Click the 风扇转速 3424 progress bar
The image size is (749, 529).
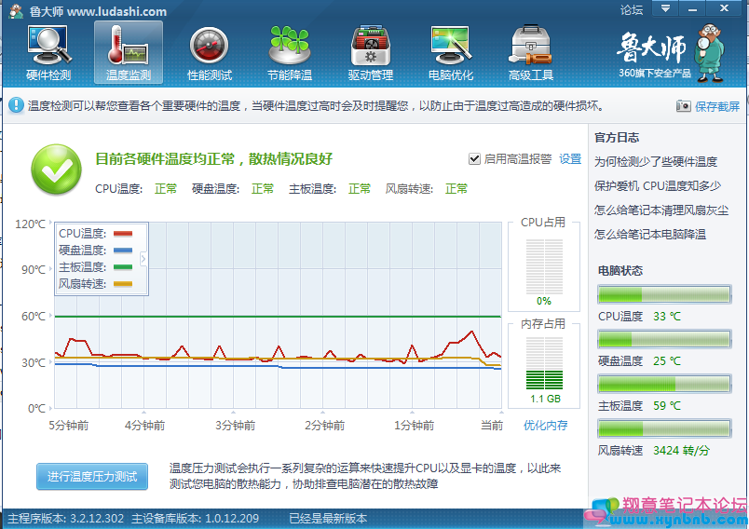(664, 428)
